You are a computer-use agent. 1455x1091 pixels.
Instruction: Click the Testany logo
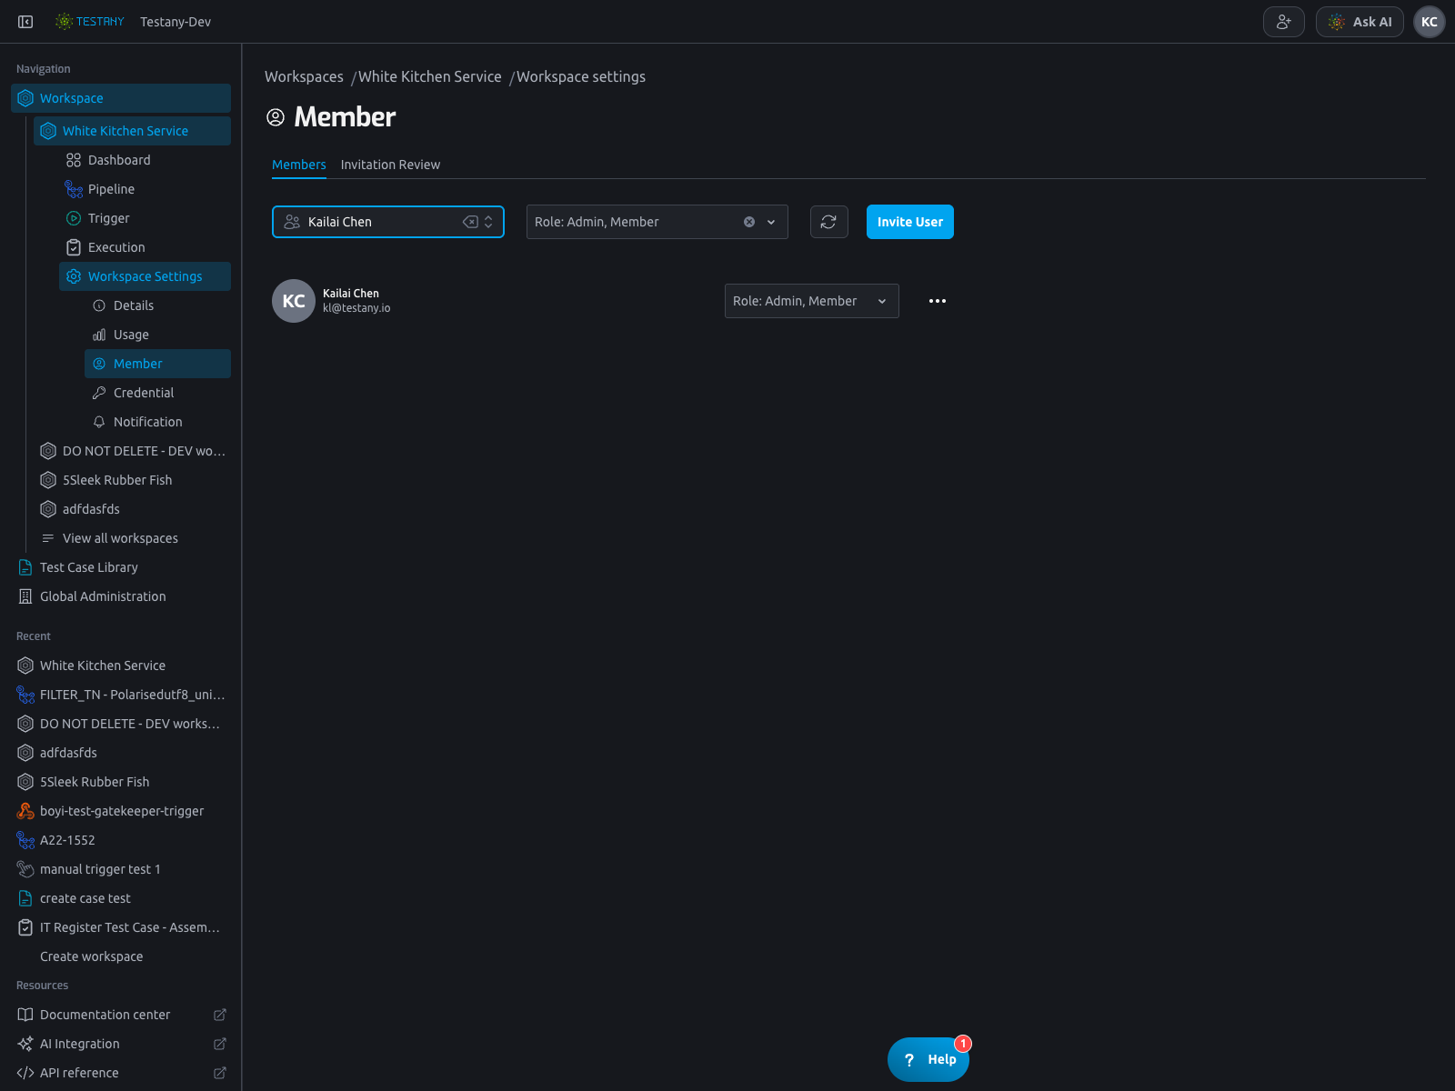point(89,22)
